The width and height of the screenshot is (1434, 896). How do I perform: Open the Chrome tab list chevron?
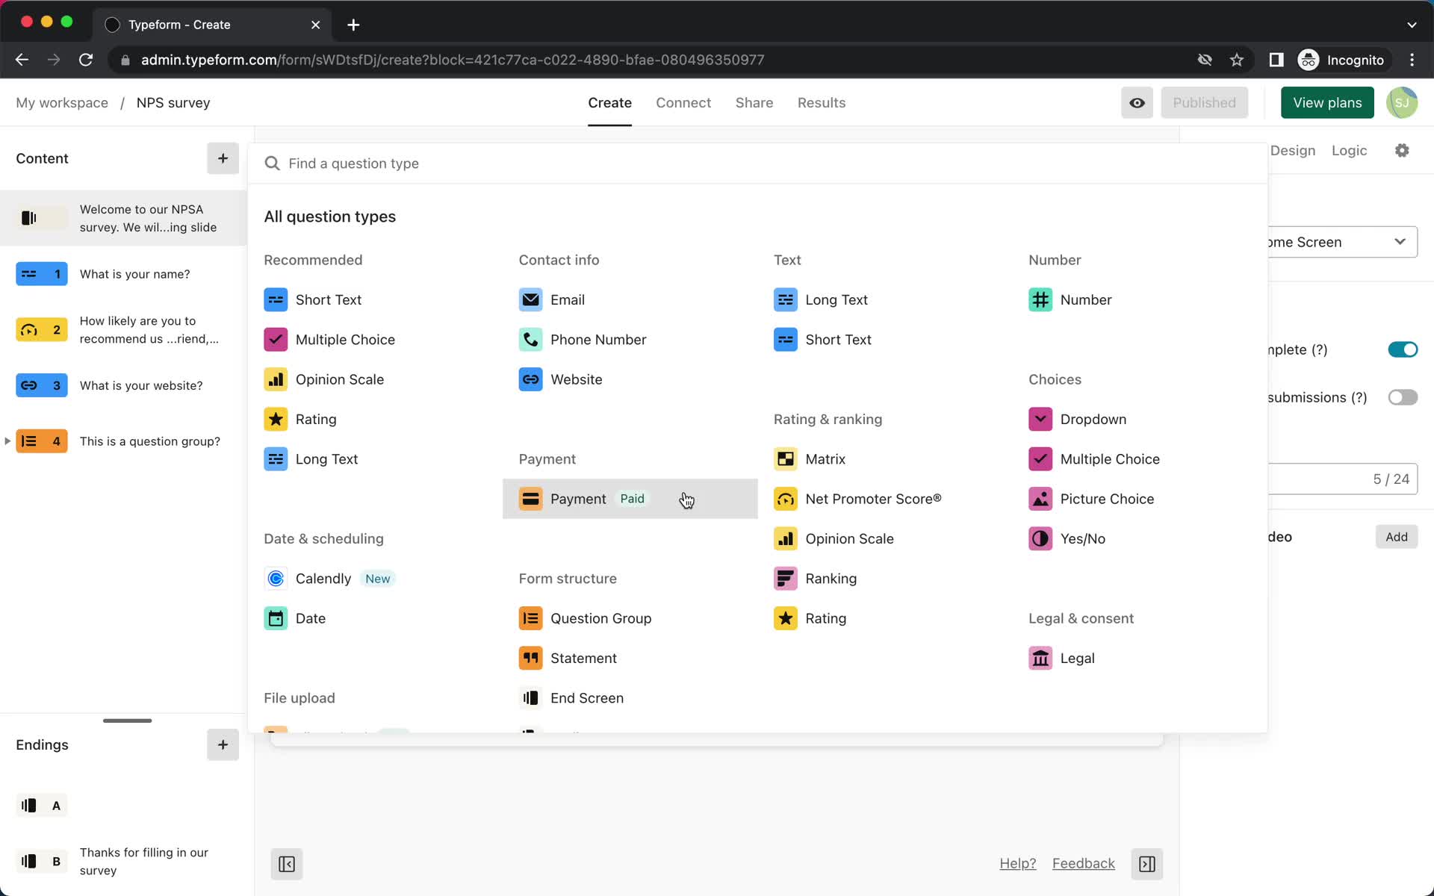coord(1412,25)
